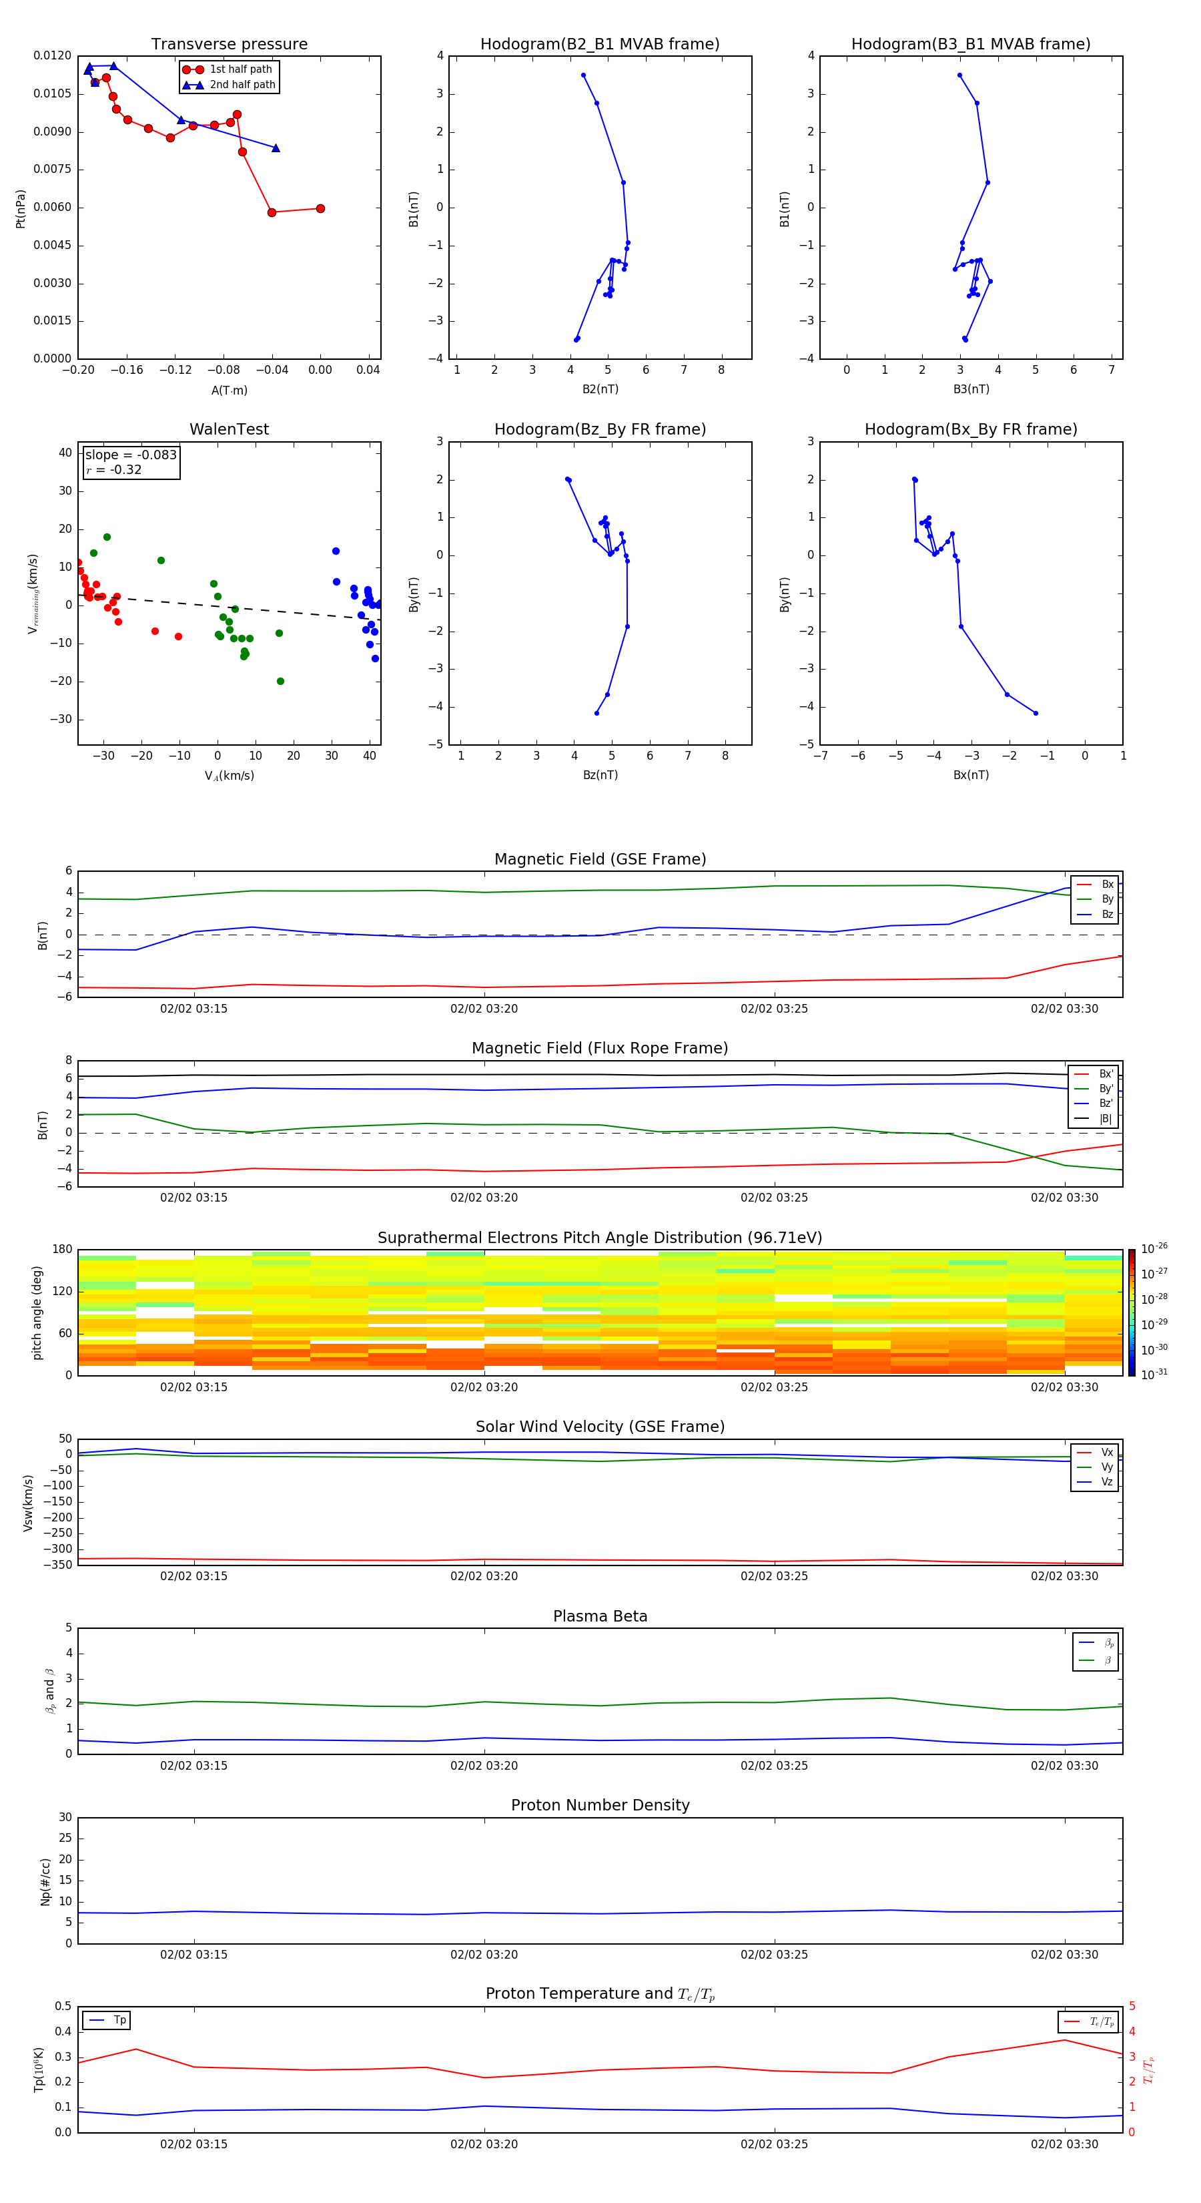Click the pitch angle color bar scale

(1132, 1312)
